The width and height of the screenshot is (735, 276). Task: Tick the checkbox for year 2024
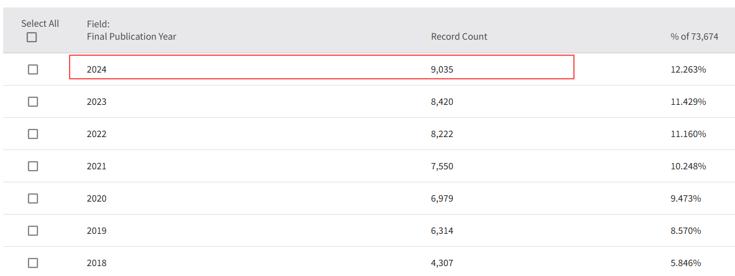click(33, 69)
